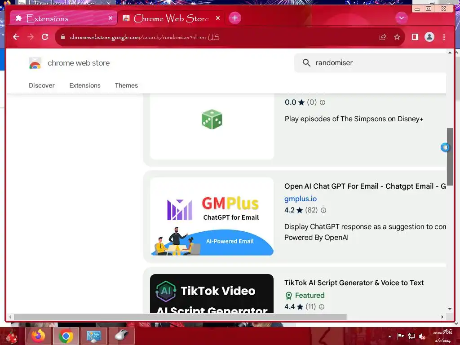Click the padlock site info icon
The image size is (460, 345).
point(63,37)
